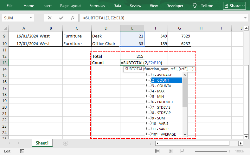Viewport: 250px width, 155px height.
Task: Switch to Normal view icon
Action: (157, 151)
